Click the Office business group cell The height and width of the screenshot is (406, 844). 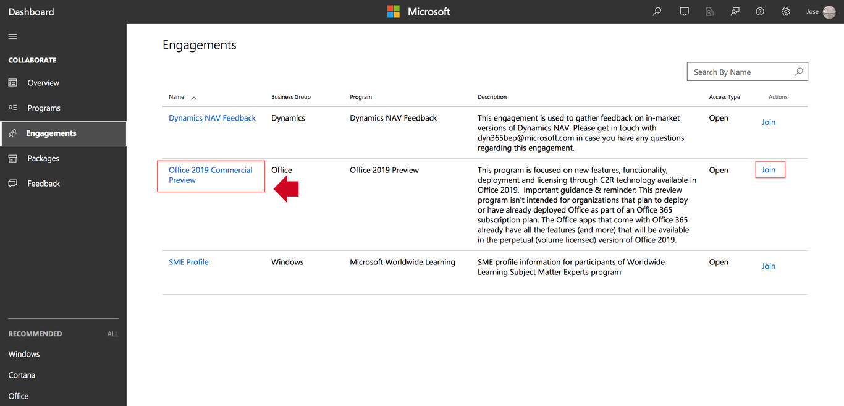(282, 170)
